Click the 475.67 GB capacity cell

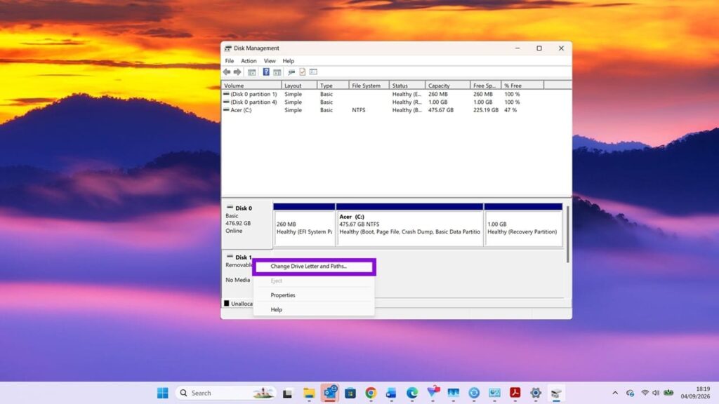(x=441, y=110)
